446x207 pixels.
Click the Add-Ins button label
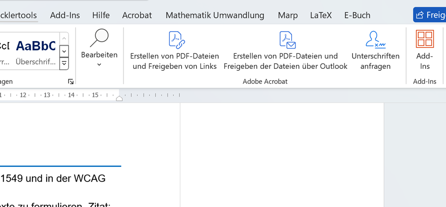425,61
